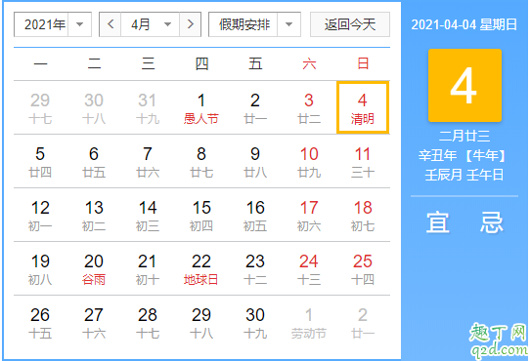Select April 20 谷雨
This screenshot has width=531, height=361.
(x=94, y=269)
